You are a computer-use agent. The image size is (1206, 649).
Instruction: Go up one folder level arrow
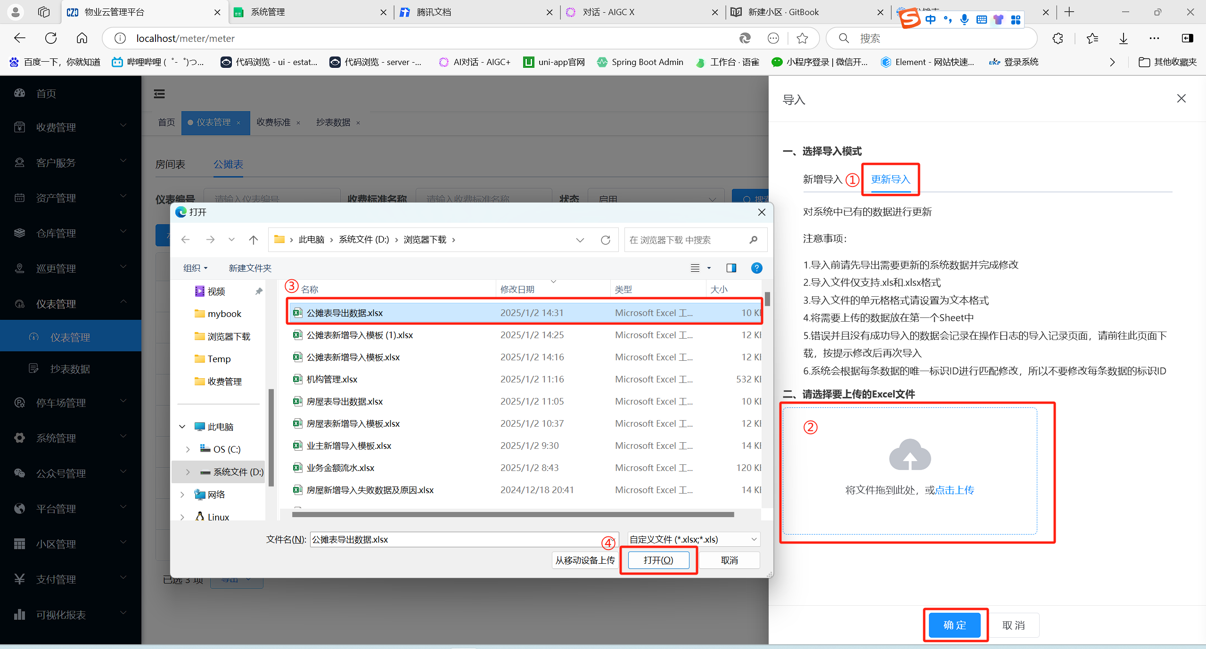click(x=254, y=240)
